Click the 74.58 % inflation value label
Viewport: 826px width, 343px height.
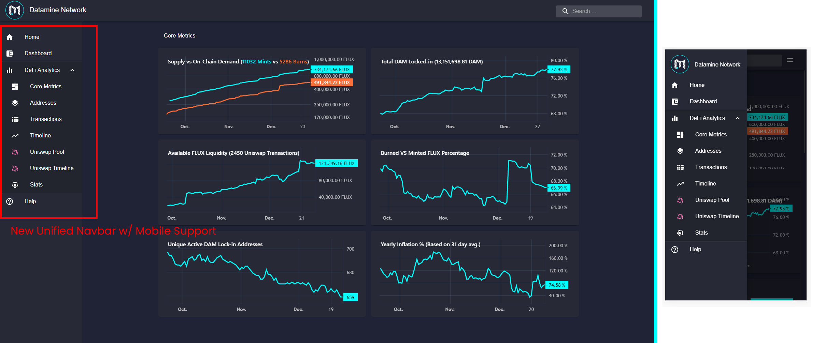click(557, 285)
